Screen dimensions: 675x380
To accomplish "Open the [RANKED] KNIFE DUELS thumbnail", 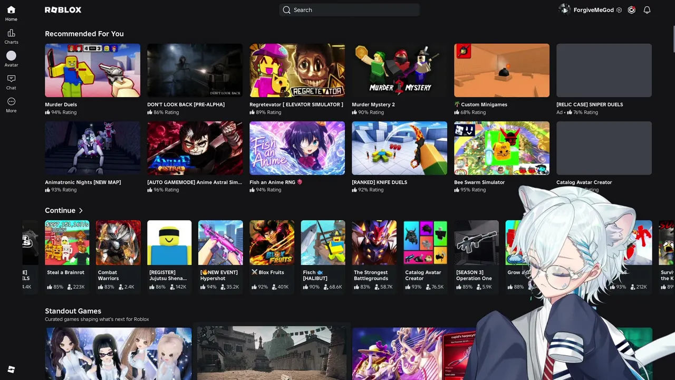I will [399, 148].
